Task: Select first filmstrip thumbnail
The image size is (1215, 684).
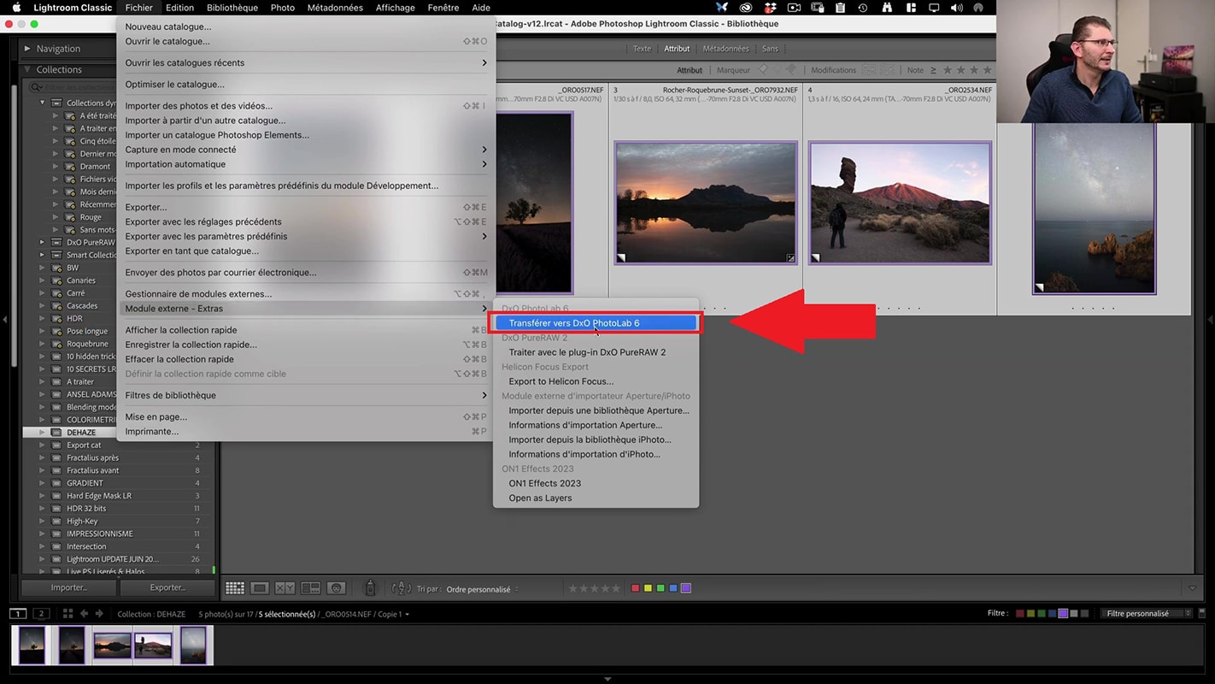Action: click(x=32, y=645)
